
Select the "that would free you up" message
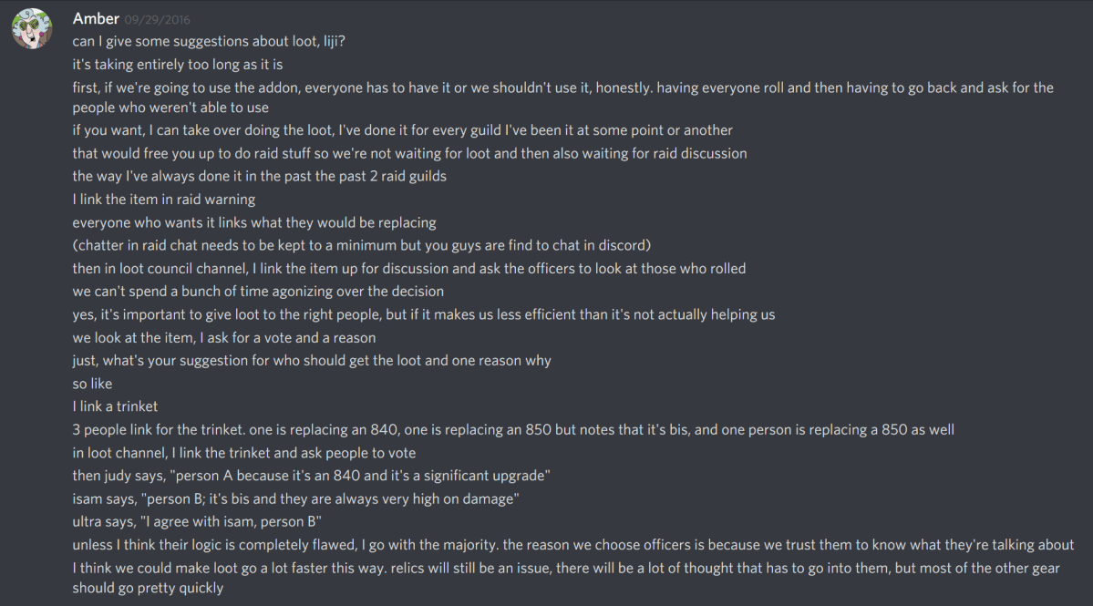[x=409, y=153]
